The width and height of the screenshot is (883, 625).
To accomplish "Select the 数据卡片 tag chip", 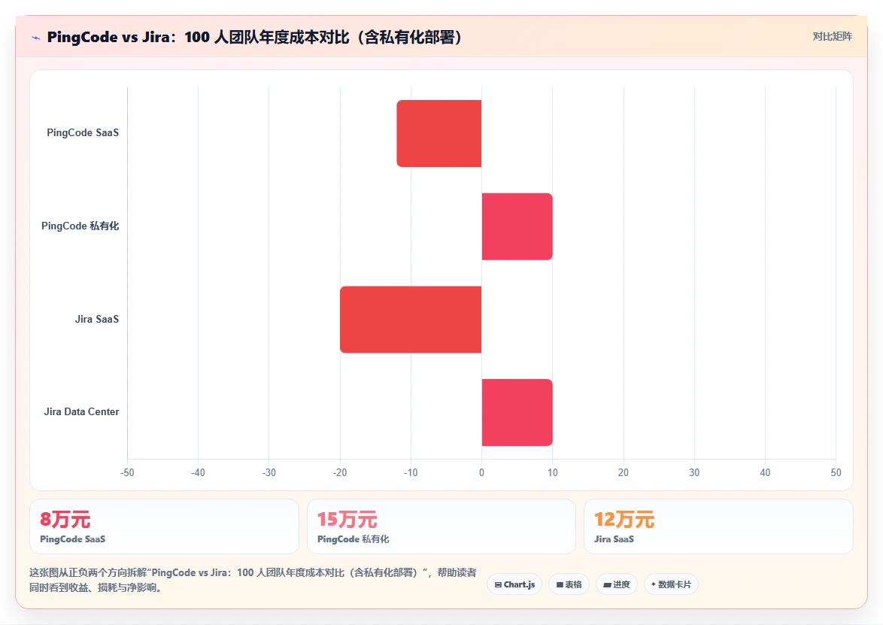I will pos(671,584).
